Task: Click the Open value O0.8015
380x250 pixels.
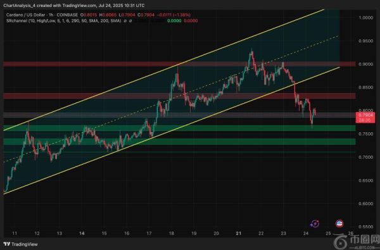Action: pyautogui.click(x=89, y=15)
